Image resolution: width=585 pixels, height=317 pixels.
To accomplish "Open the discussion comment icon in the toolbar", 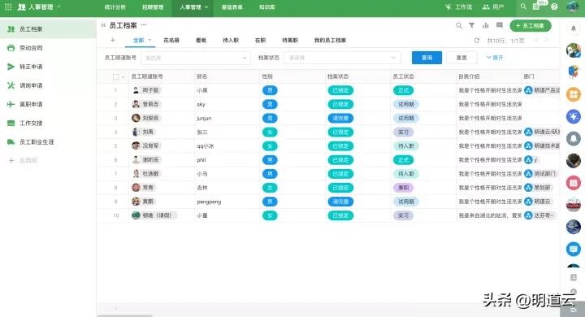I will click(x=499, y=25).
